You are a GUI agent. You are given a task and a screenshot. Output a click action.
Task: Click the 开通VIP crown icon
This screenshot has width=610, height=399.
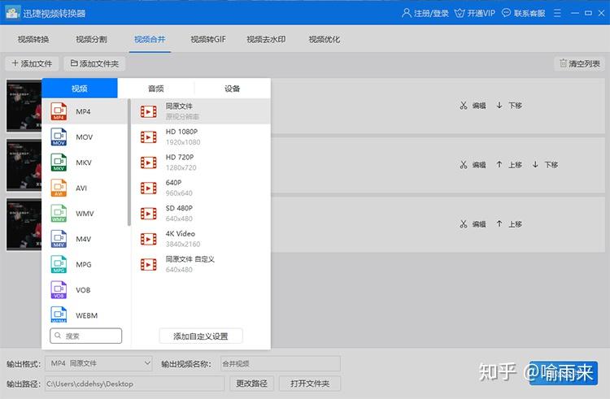(x=460, y=13)
